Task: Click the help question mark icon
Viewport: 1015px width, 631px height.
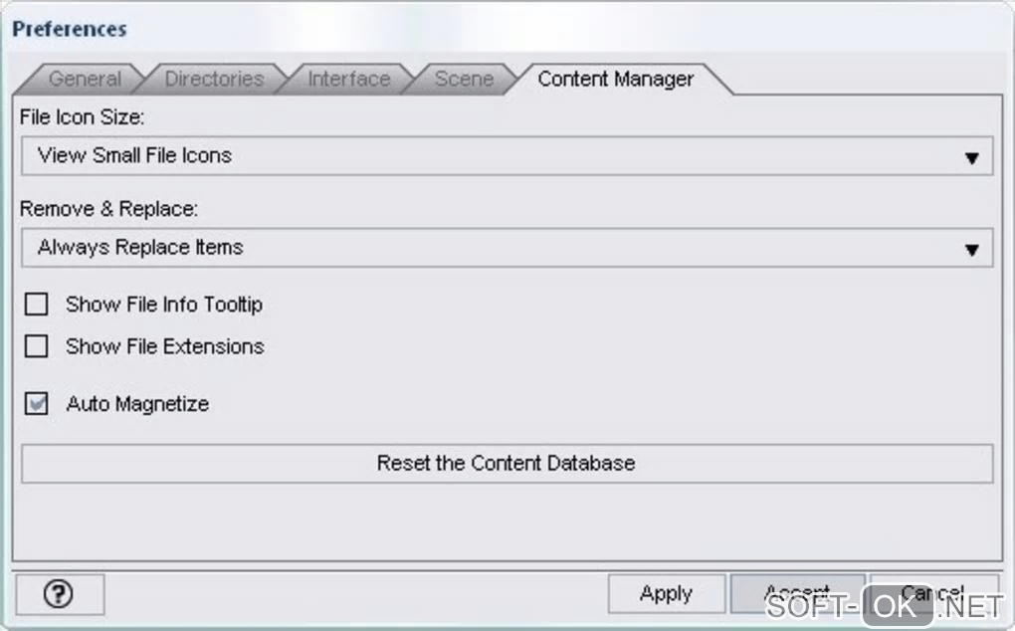Action: coord(60,594)
